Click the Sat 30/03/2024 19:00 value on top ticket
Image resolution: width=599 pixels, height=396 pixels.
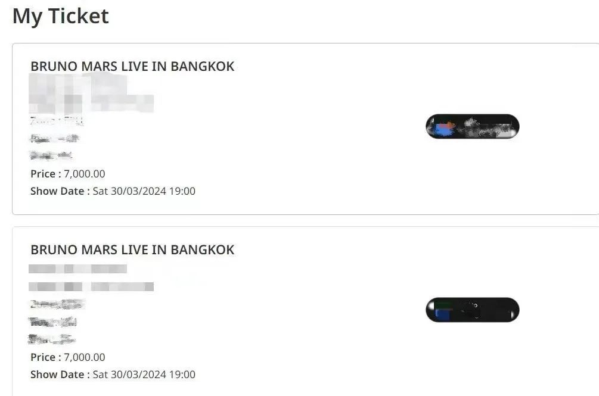tap(144, 191)
